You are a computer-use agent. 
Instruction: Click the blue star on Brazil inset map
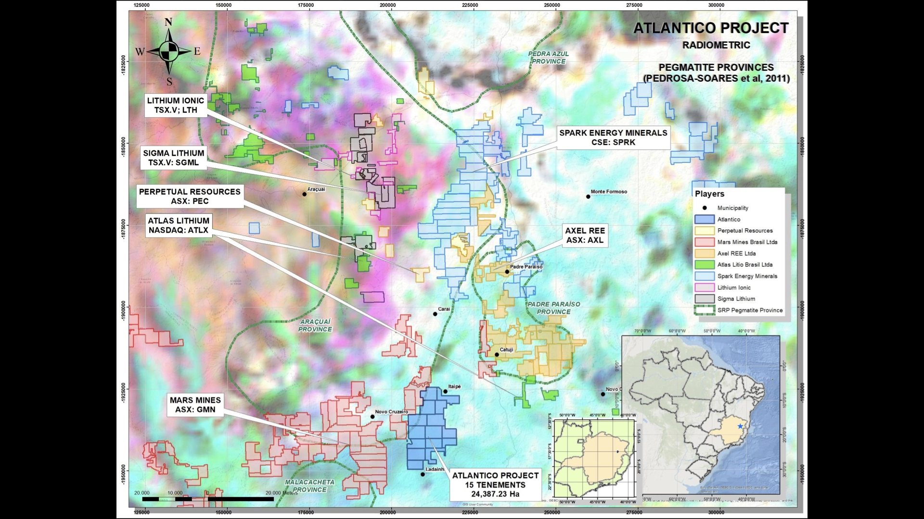click(740, 426)
